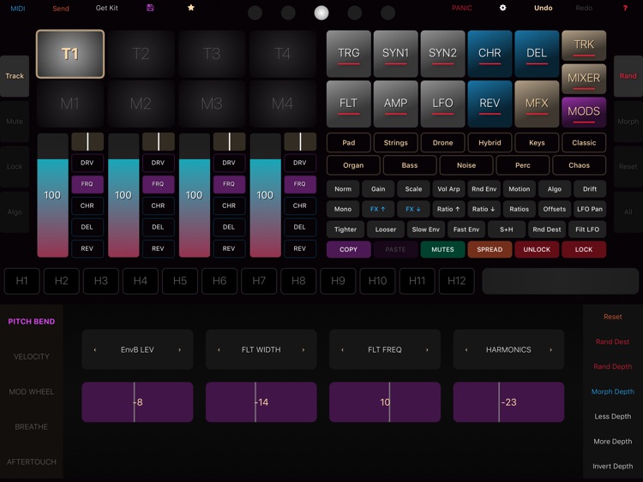This screenshot has height=482, width=643.
Task: Select the H12 slot
Action: (x=456, y=281)
